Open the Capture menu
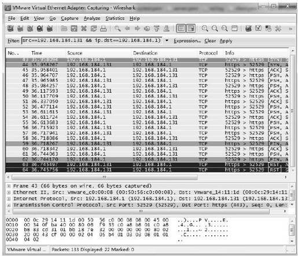 pos(69,18)
